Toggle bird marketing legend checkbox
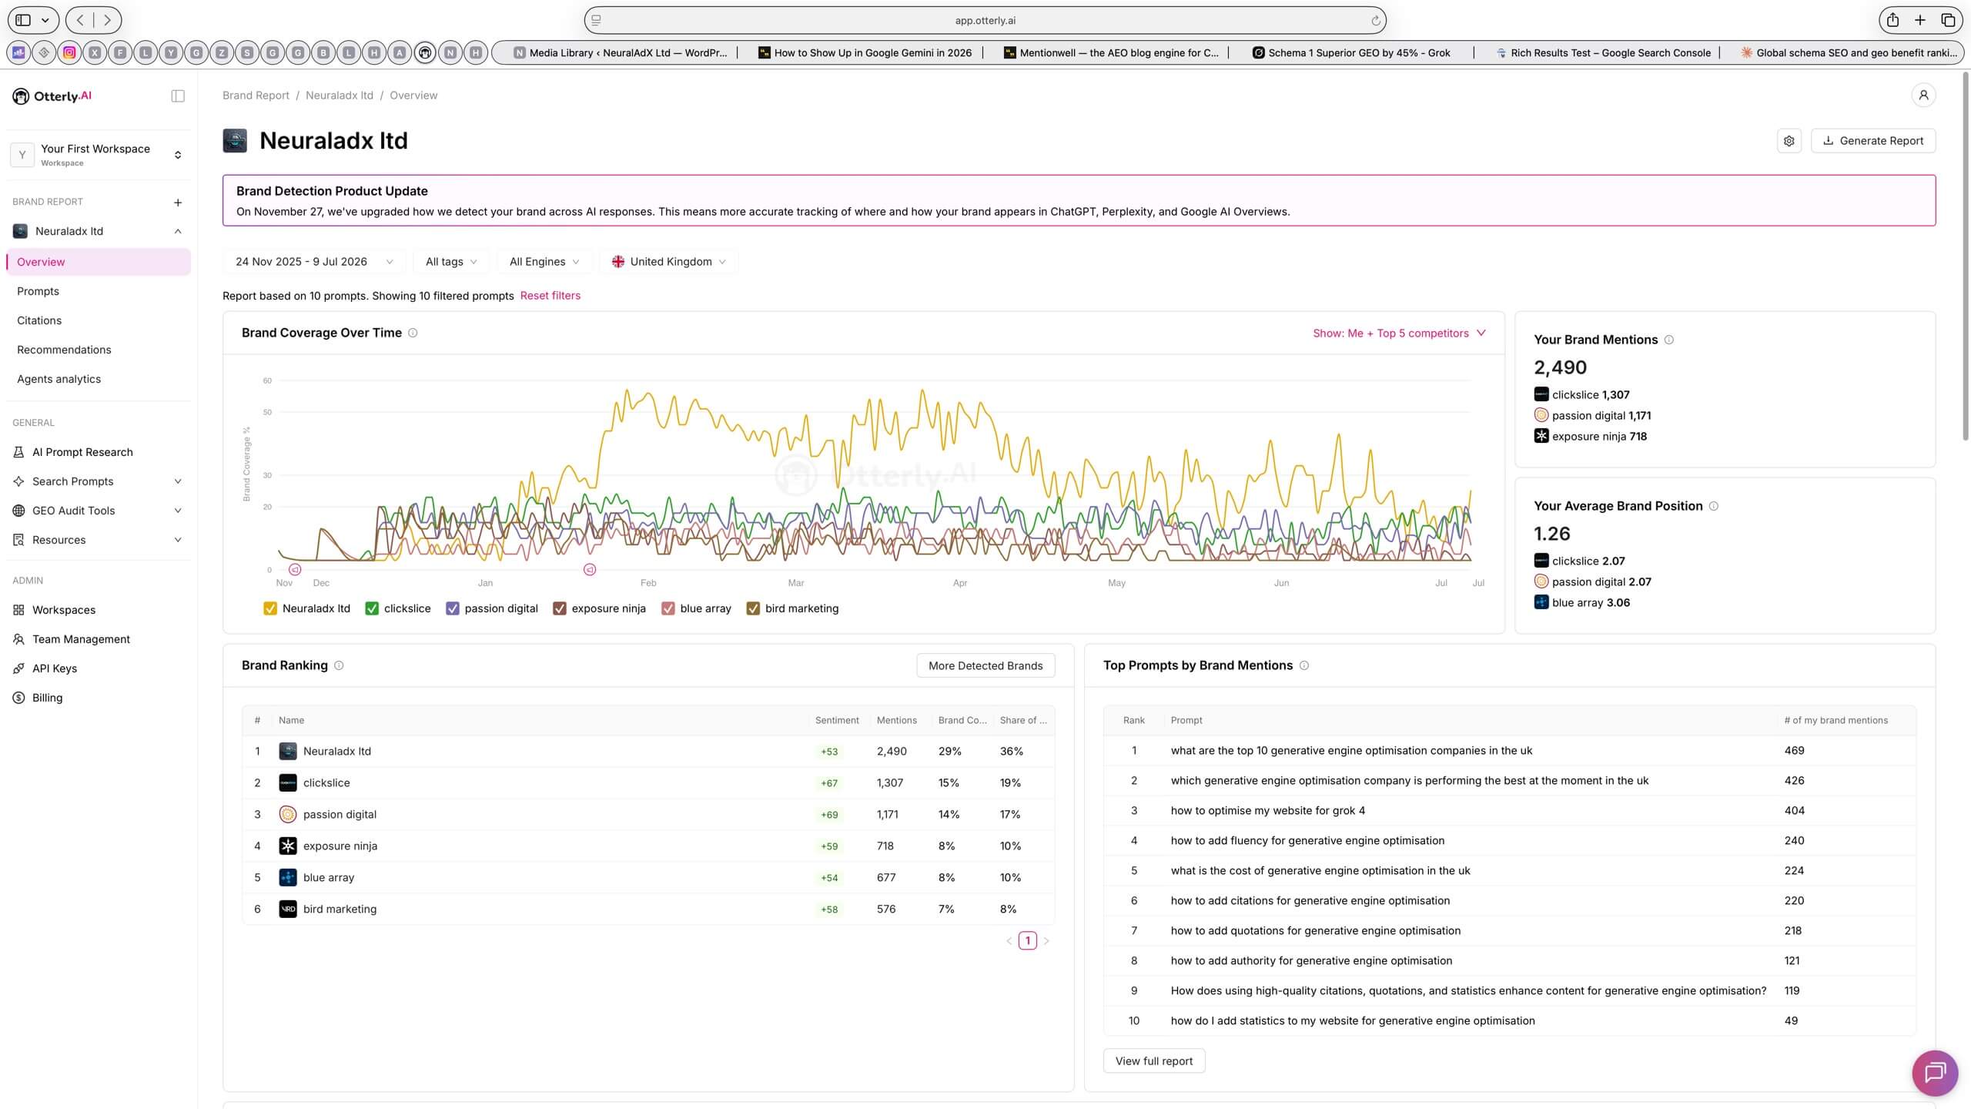Image resolution: width=1971 pixels, height=1109 pixels. (753, 608)
